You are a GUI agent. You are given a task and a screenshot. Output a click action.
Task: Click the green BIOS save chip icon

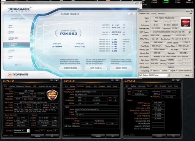(x=190, y=32)
